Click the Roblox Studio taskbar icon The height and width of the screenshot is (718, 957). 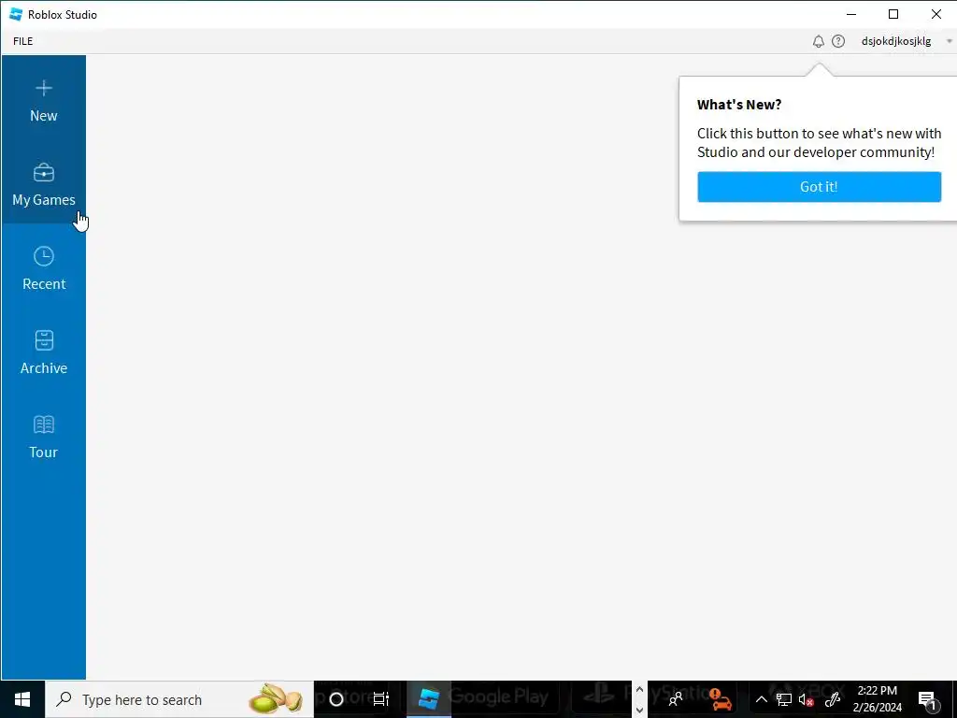pyautogui.click(x=428, y=699)
